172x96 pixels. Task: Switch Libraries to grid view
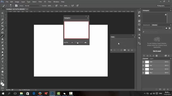[166, 28]
